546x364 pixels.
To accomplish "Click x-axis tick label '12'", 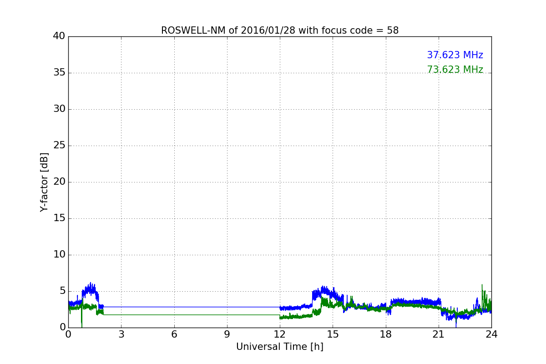I will pos(280,334).
